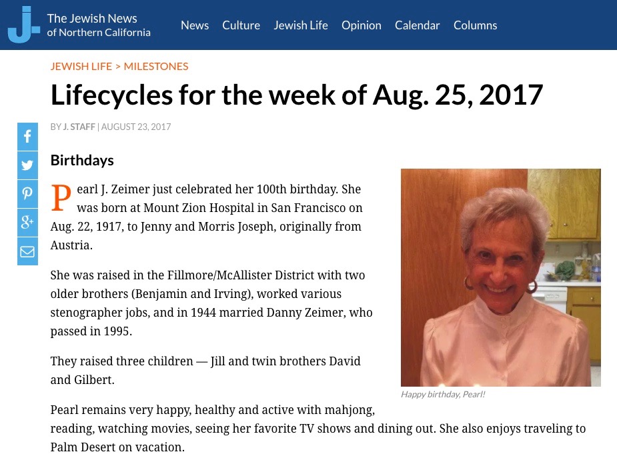The width and height of the screenshot is (617, 464).
Task: Click the J. logo icon
Action: point(24,25)
